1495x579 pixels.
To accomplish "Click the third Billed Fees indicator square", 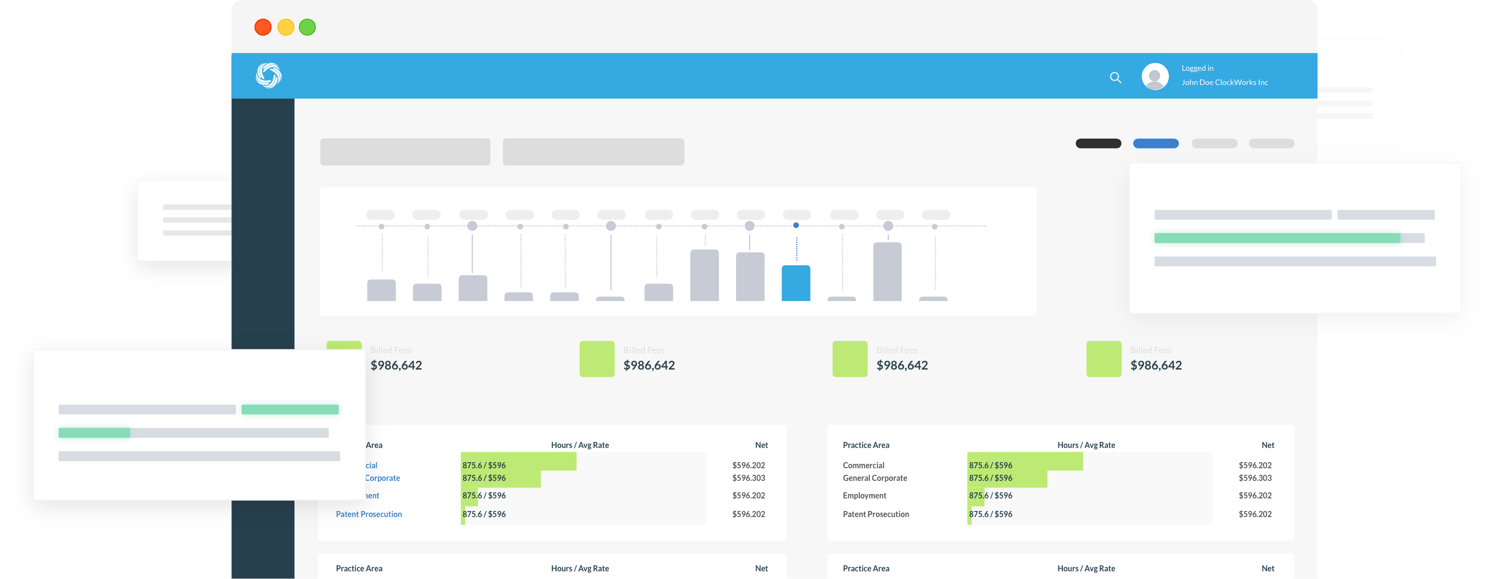I will point(850,359).
